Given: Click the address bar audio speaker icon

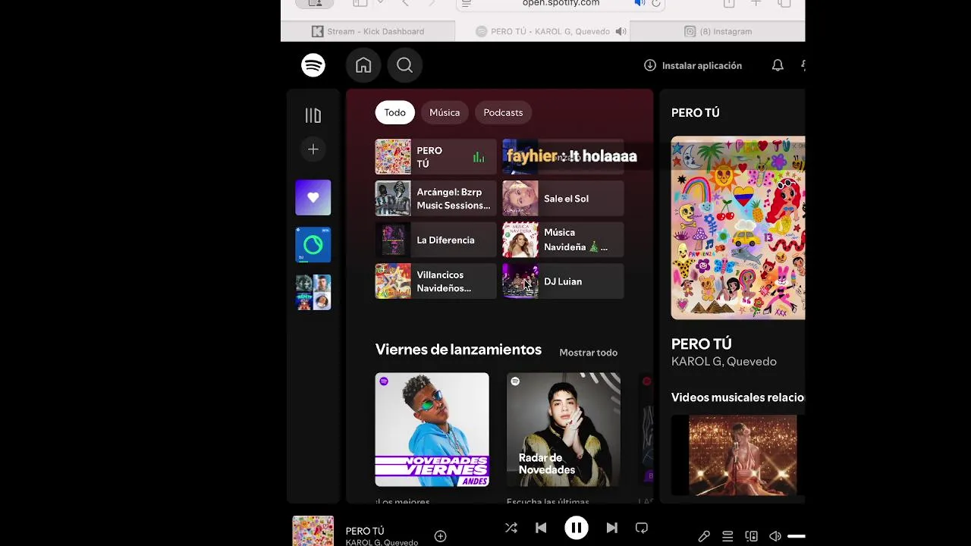Looking at the screenshot, I should pos(639,4).
